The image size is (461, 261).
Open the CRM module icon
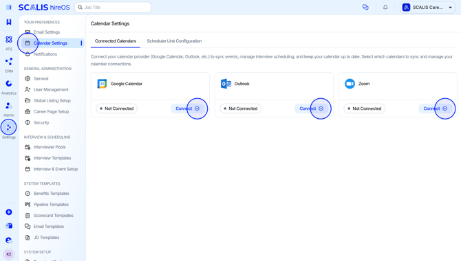tap(9, 62)
